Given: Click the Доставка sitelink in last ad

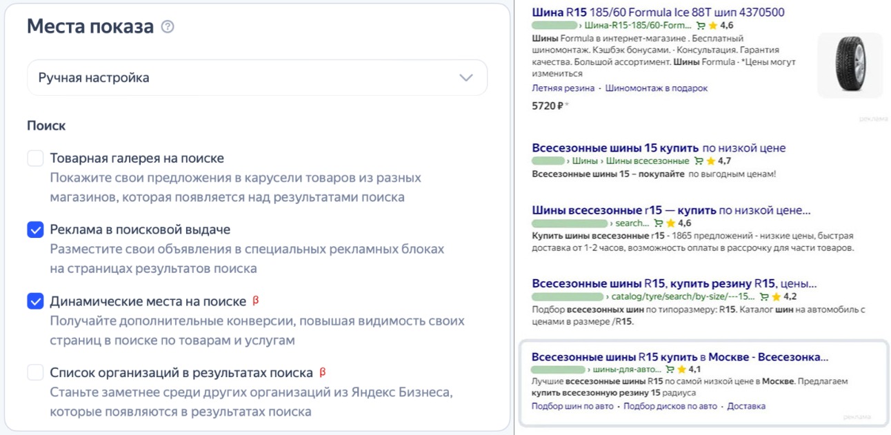Looking at the screenshot, I should [x=745, y=407].
